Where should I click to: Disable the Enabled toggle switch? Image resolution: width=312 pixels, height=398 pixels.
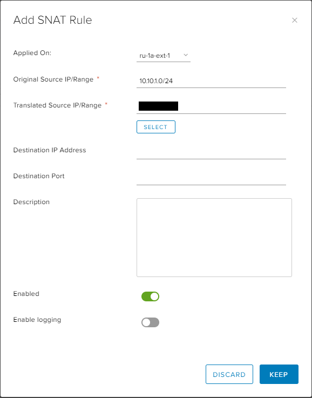pyautogui.click(x=150, y=296)
